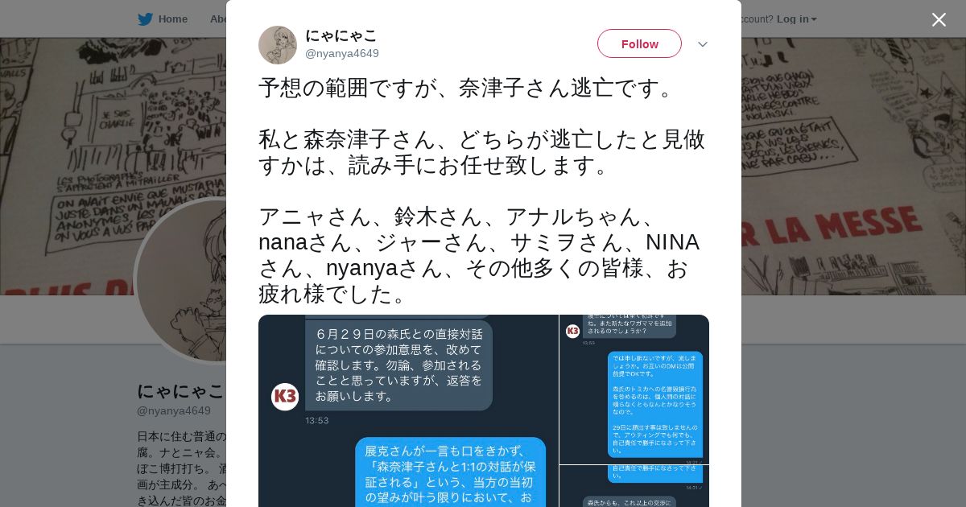Open the top-right chat screenshot image
966x507 pixels.
click(634, 390)
